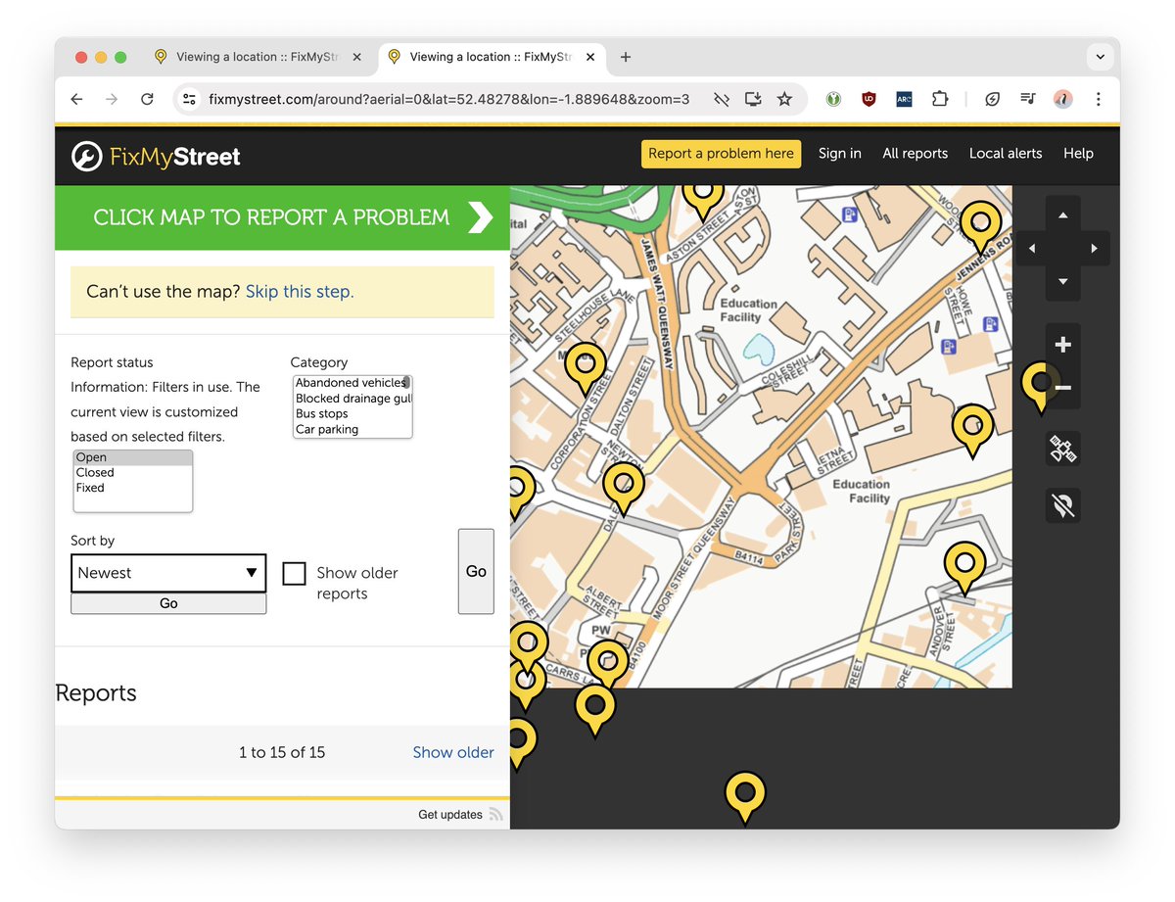Open map pin above Dale End junction near Newton Street
1175x902 pixels.
[624, 486]
